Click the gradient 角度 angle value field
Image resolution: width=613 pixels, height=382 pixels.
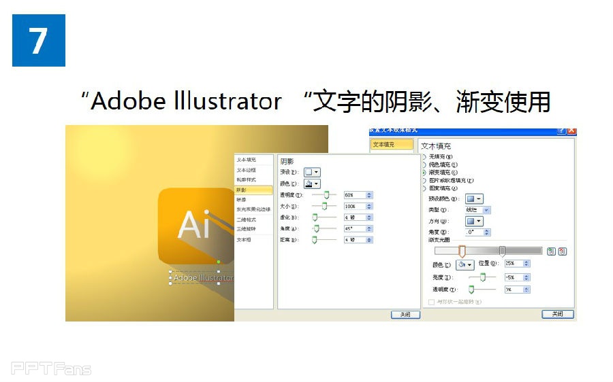pyautogui.click(x=475, y=232)
